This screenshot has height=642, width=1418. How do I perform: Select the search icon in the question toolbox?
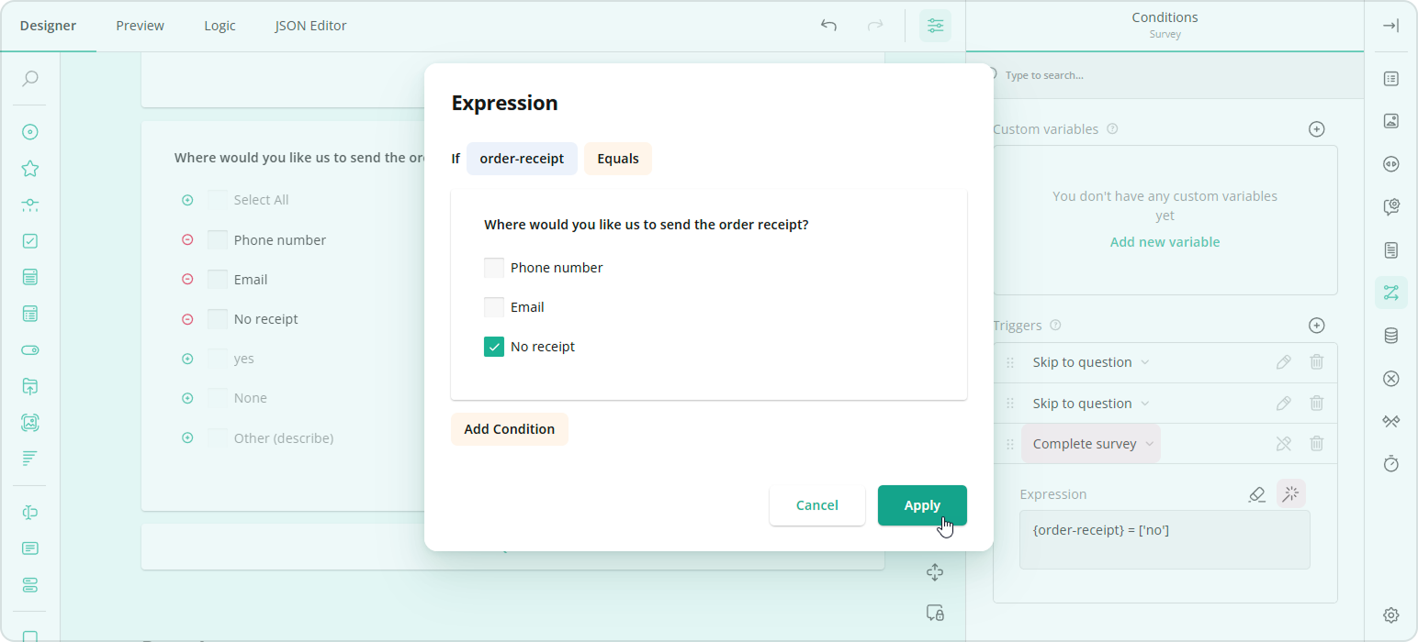tap(28, 79)
